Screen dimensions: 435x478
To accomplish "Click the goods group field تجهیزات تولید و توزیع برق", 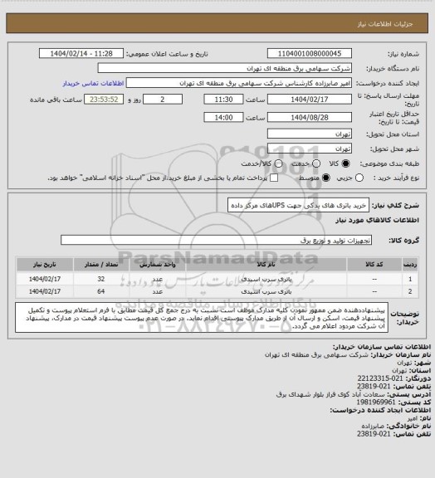I will pyautogui.click(x=216, y=240).
